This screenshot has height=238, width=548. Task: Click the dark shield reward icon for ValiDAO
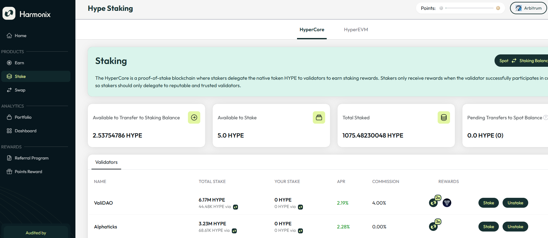click(x=447, y=203)
